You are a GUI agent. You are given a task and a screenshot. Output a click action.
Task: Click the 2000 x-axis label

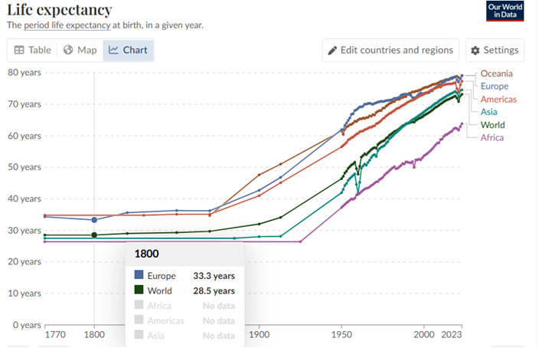(424, 334)
